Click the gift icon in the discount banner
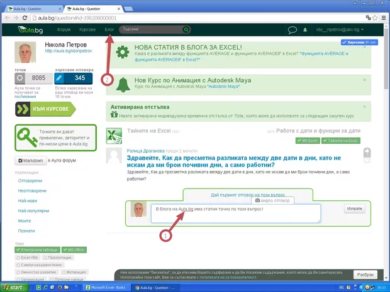The image size is (390, 292). (114, 114)
